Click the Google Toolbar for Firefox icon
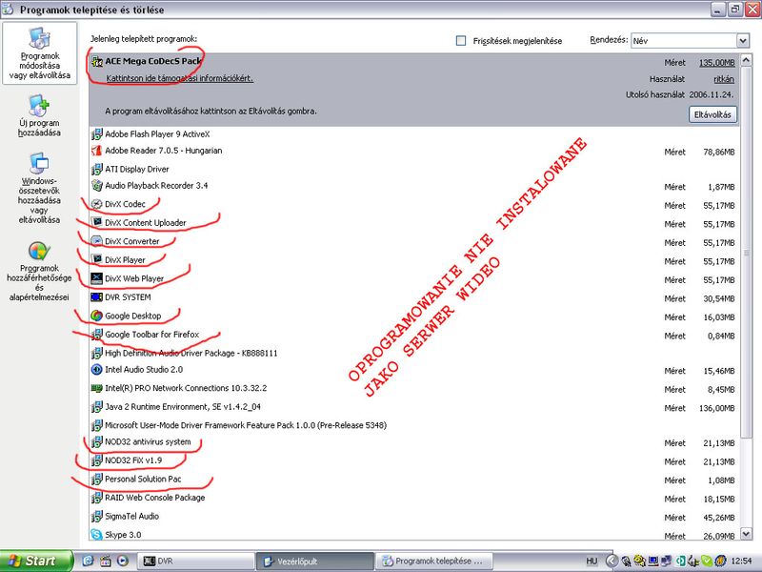 (x=97, y=335)
